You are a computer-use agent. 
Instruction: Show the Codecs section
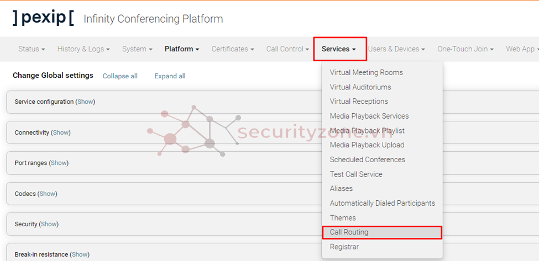point(48,194)
